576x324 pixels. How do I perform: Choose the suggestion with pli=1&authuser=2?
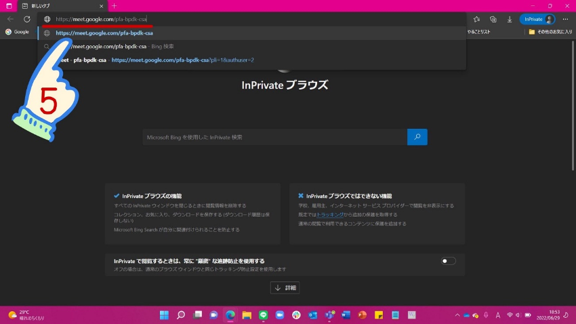[x=252, y=60]
